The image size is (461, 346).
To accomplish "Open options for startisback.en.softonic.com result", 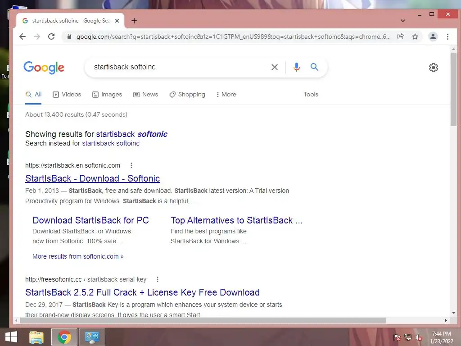I will click(x=131, y=165).
